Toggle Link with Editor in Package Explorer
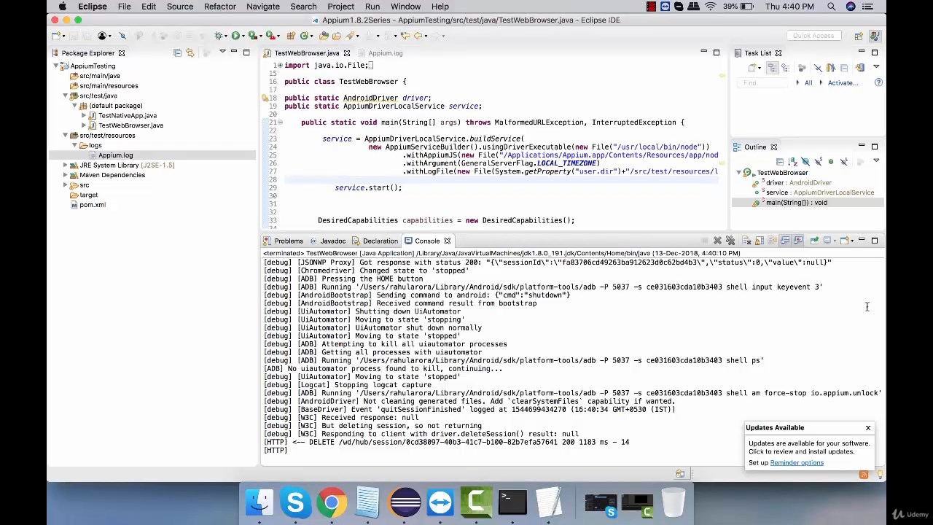933x525 pixels. 190,52
